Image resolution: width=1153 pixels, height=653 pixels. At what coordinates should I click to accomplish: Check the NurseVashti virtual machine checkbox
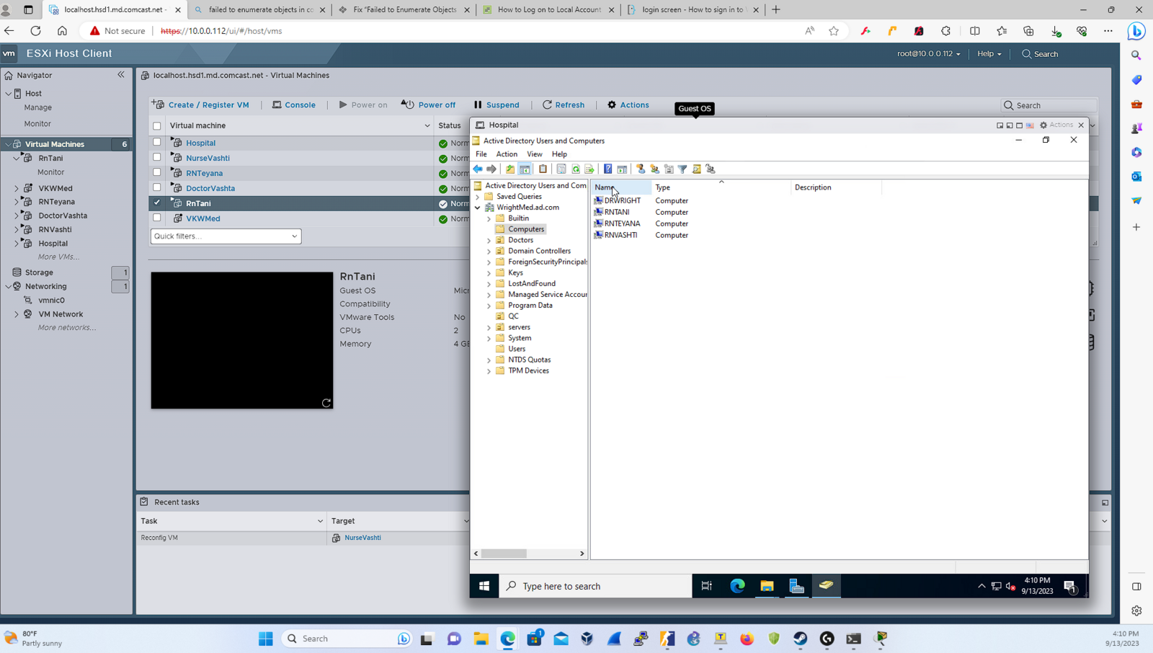157,158
